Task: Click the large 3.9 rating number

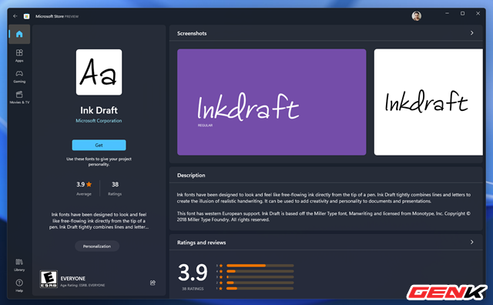Action: point(193,273)
